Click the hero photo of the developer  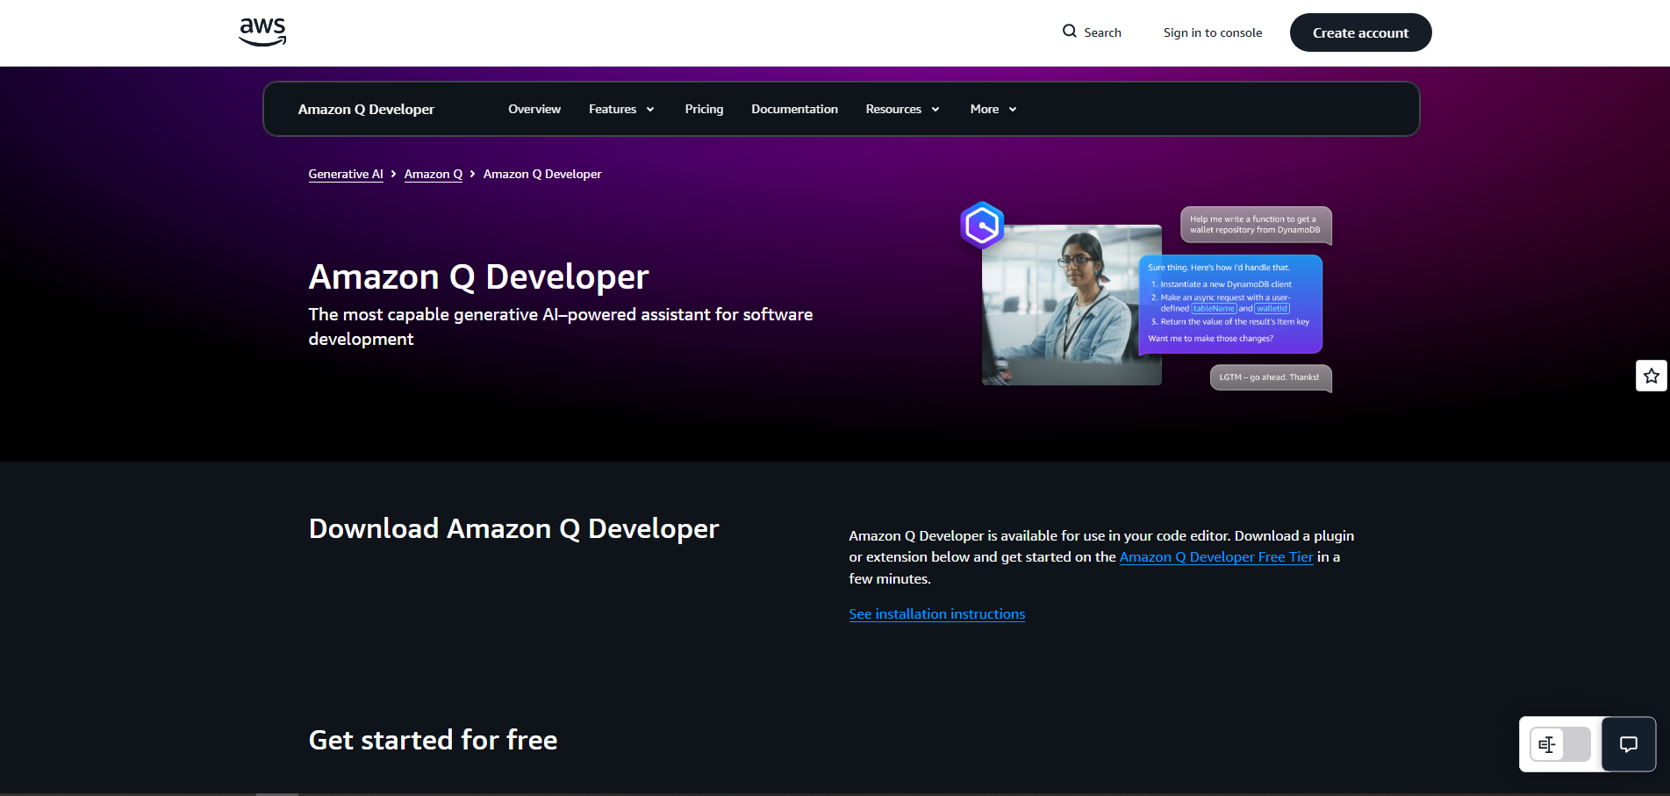(1072, 305)
